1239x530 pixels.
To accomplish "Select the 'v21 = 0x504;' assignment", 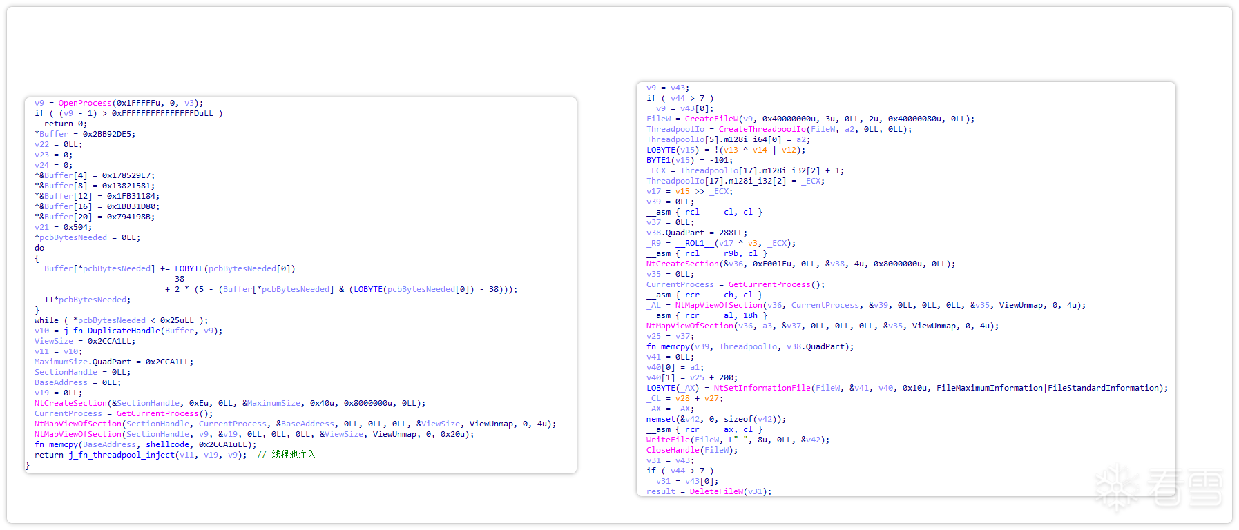I will (x=63, y=227).
